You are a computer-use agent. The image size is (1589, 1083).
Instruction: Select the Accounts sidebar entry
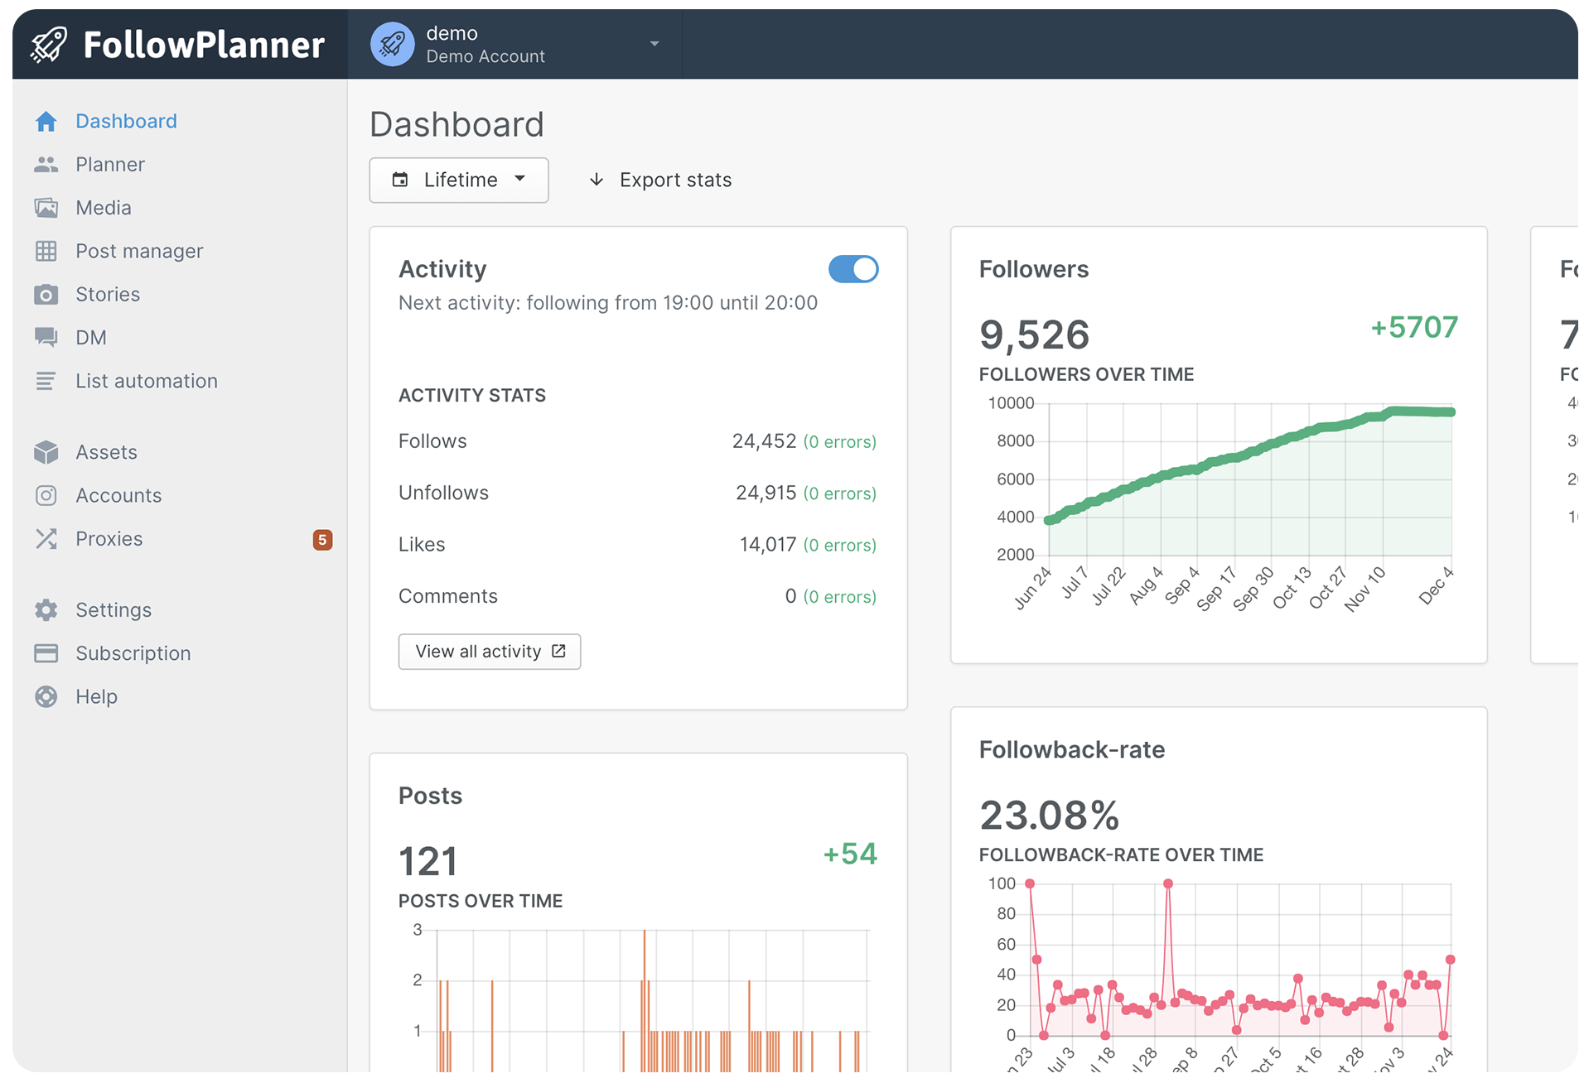pyautogui.click(x=118, y=495)
